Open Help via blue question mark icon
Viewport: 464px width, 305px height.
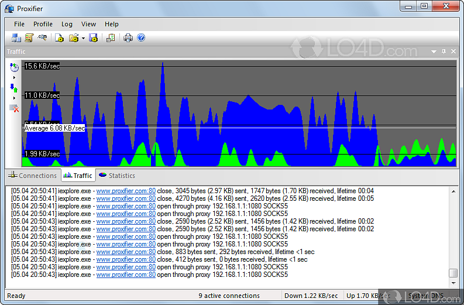(x=141, y=38)
